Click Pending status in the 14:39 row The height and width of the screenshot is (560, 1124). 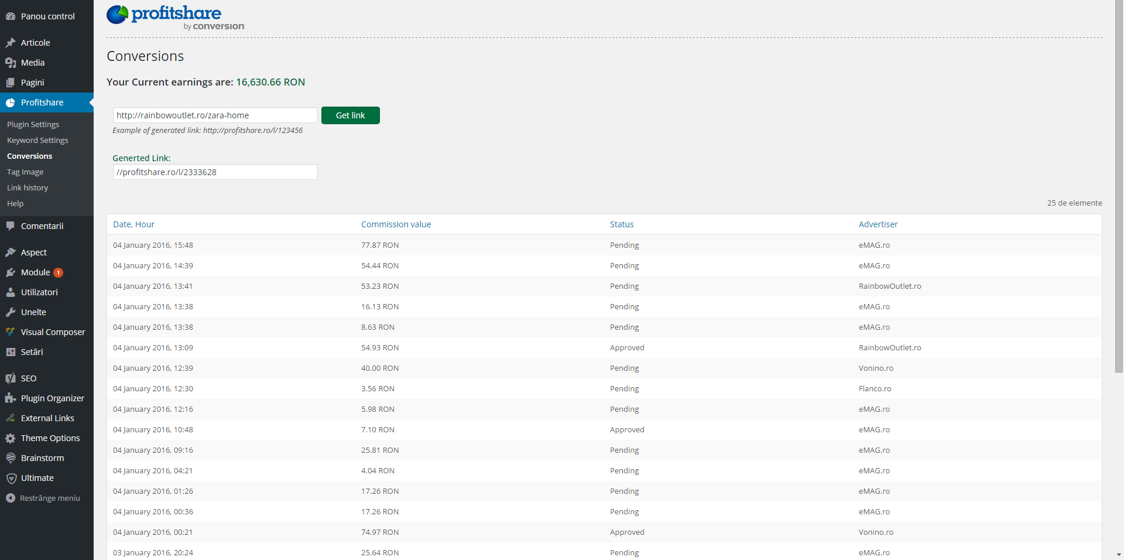[624, 266]
